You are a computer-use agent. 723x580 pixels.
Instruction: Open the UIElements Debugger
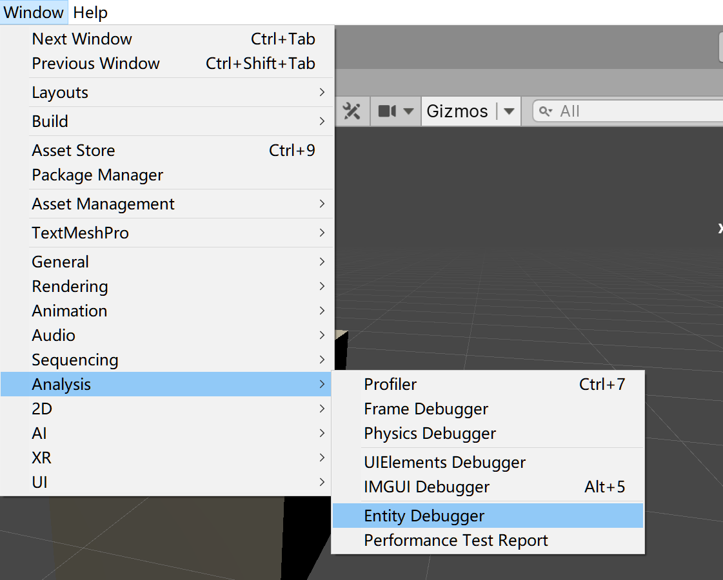pyautogui.click(x=488, y=462)
